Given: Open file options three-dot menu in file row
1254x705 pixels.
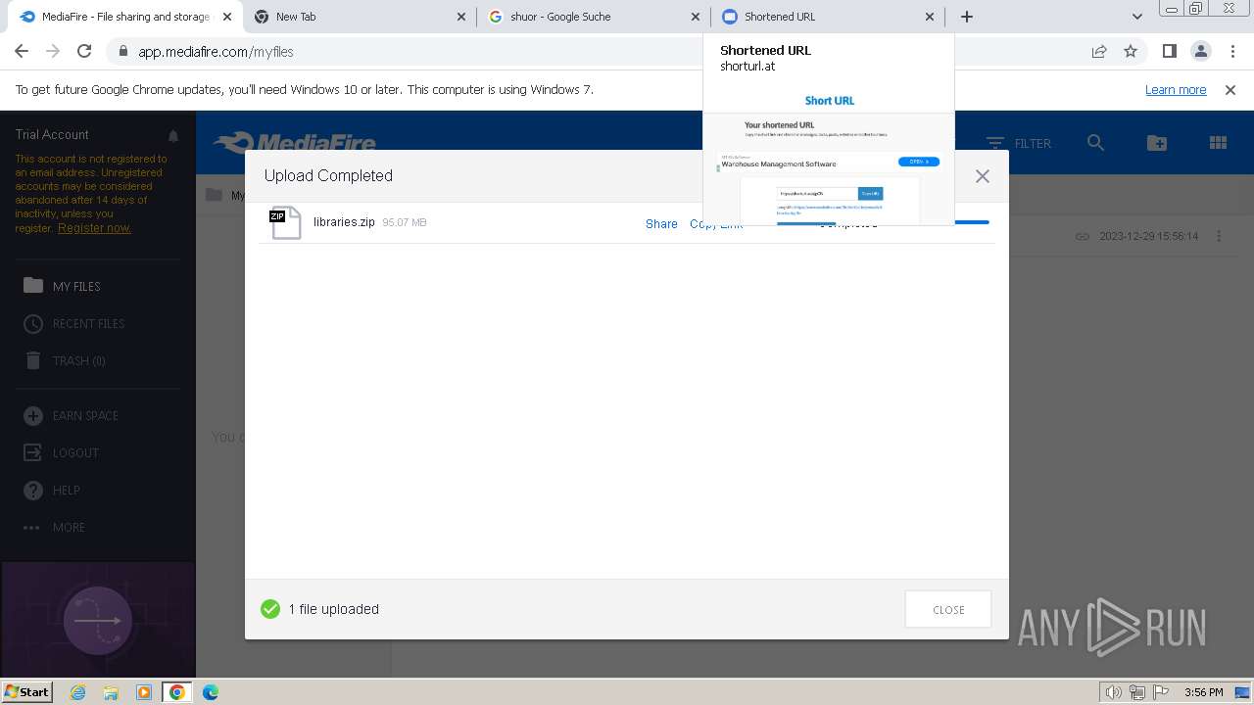Looking at the screenshot, I should tap(1219, 236).
